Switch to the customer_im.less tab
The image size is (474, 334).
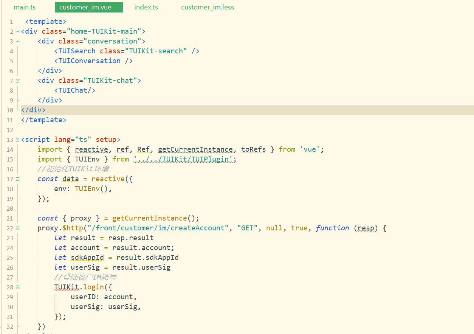[x=208, y=7]
